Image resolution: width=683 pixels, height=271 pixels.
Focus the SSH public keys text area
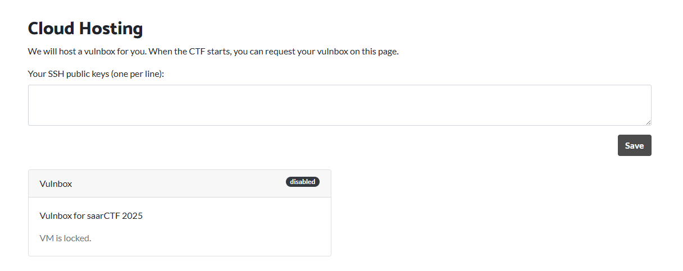coord(339,105)
